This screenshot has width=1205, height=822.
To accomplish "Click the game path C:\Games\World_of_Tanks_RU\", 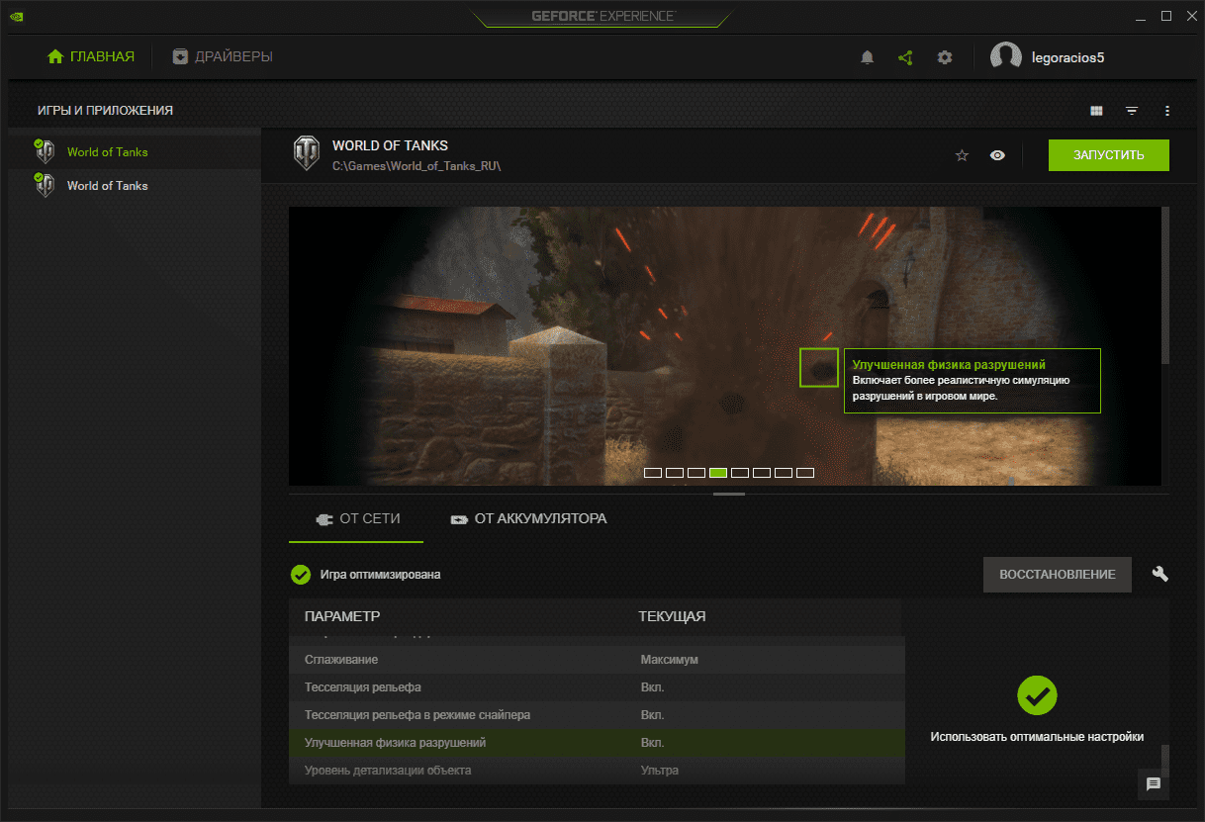I will click(x=417, y=165).
